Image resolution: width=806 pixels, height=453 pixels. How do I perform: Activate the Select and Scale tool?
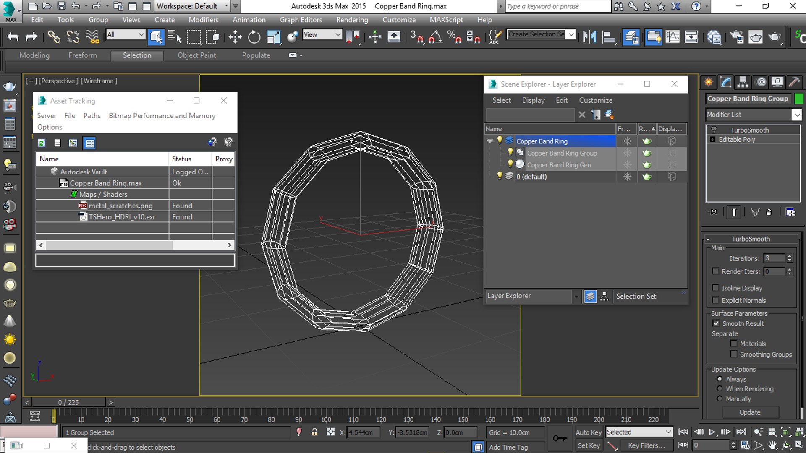point(273,37)
